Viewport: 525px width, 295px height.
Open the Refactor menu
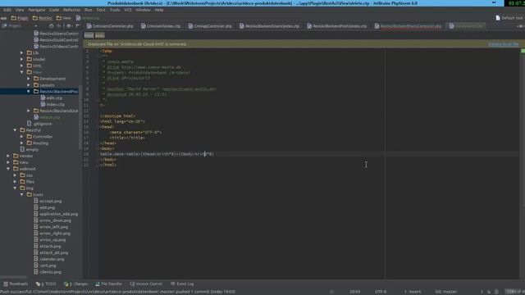(x=71, y=10)
